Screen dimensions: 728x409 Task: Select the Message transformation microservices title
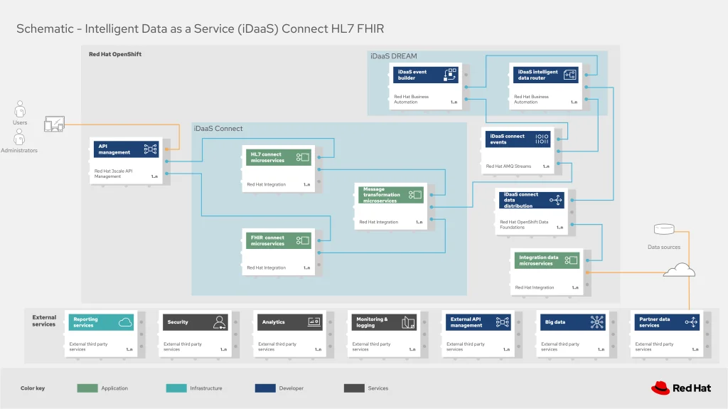coord(381,195)
